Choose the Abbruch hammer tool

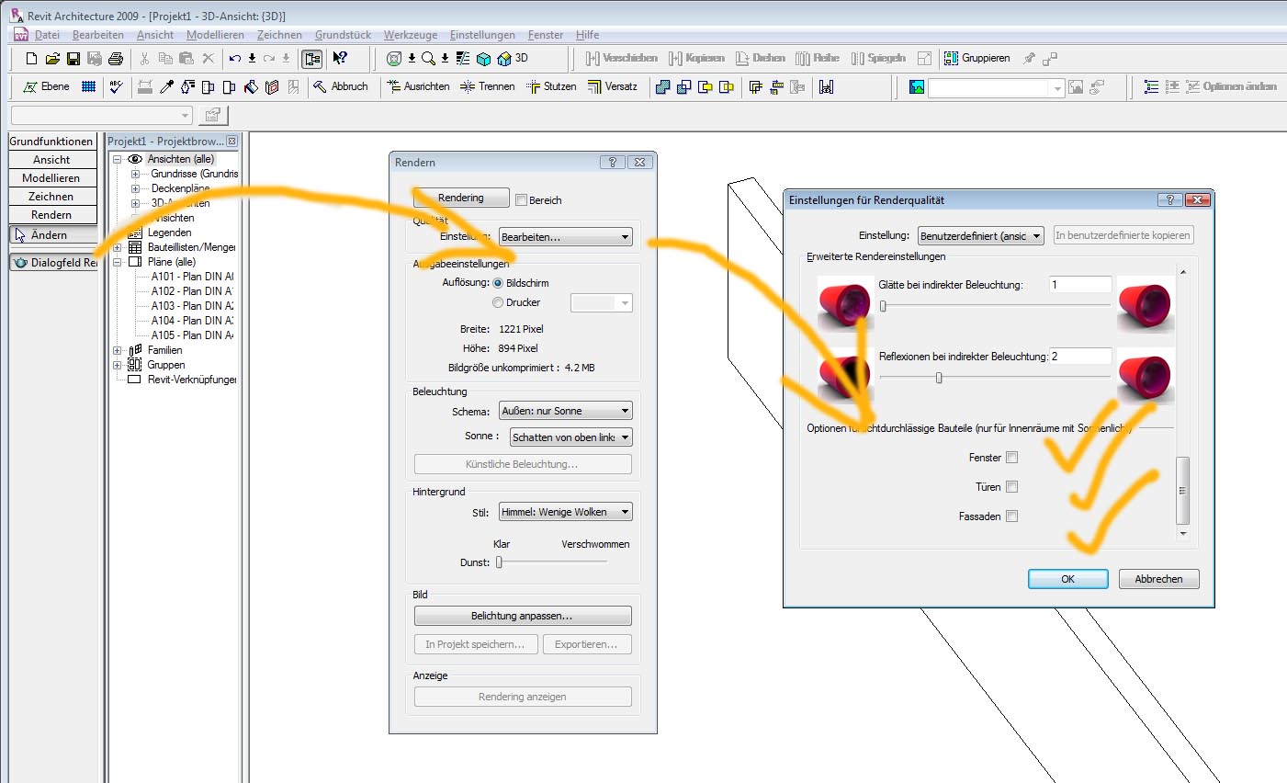[340, 86]
